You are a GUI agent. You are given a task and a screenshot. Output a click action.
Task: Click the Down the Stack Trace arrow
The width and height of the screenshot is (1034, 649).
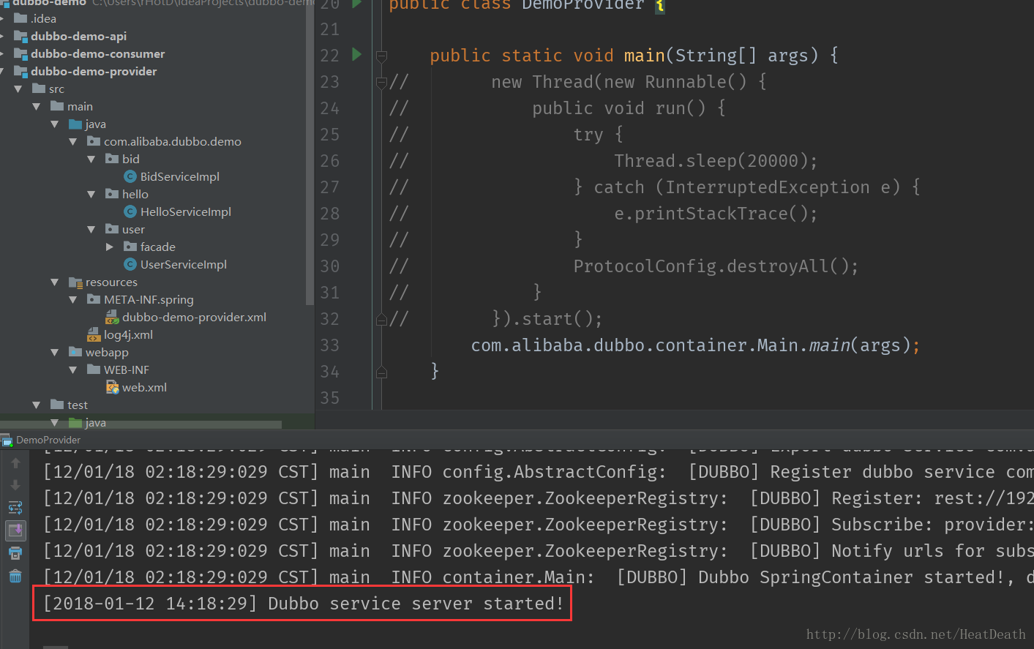coord(15,485)
